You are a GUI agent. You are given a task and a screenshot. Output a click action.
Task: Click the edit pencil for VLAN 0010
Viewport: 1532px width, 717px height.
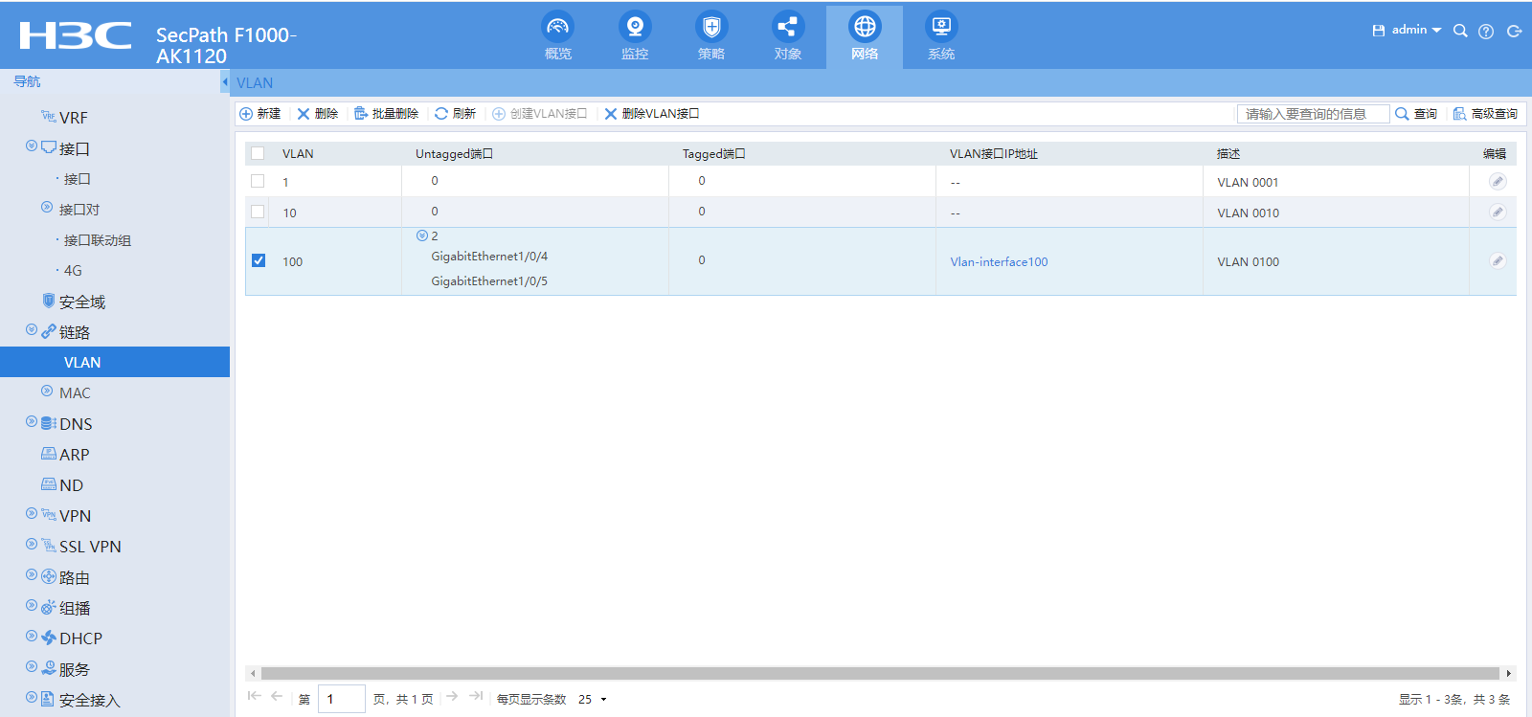tap(1498, 212)
